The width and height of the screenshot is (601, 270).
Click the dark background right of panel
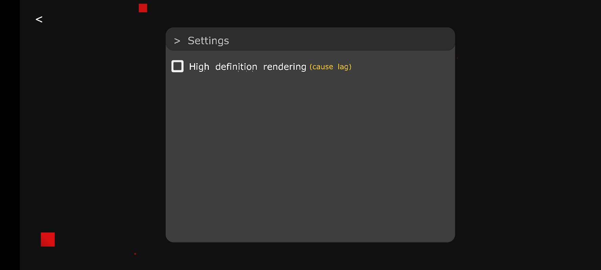[x=527, y=135]
